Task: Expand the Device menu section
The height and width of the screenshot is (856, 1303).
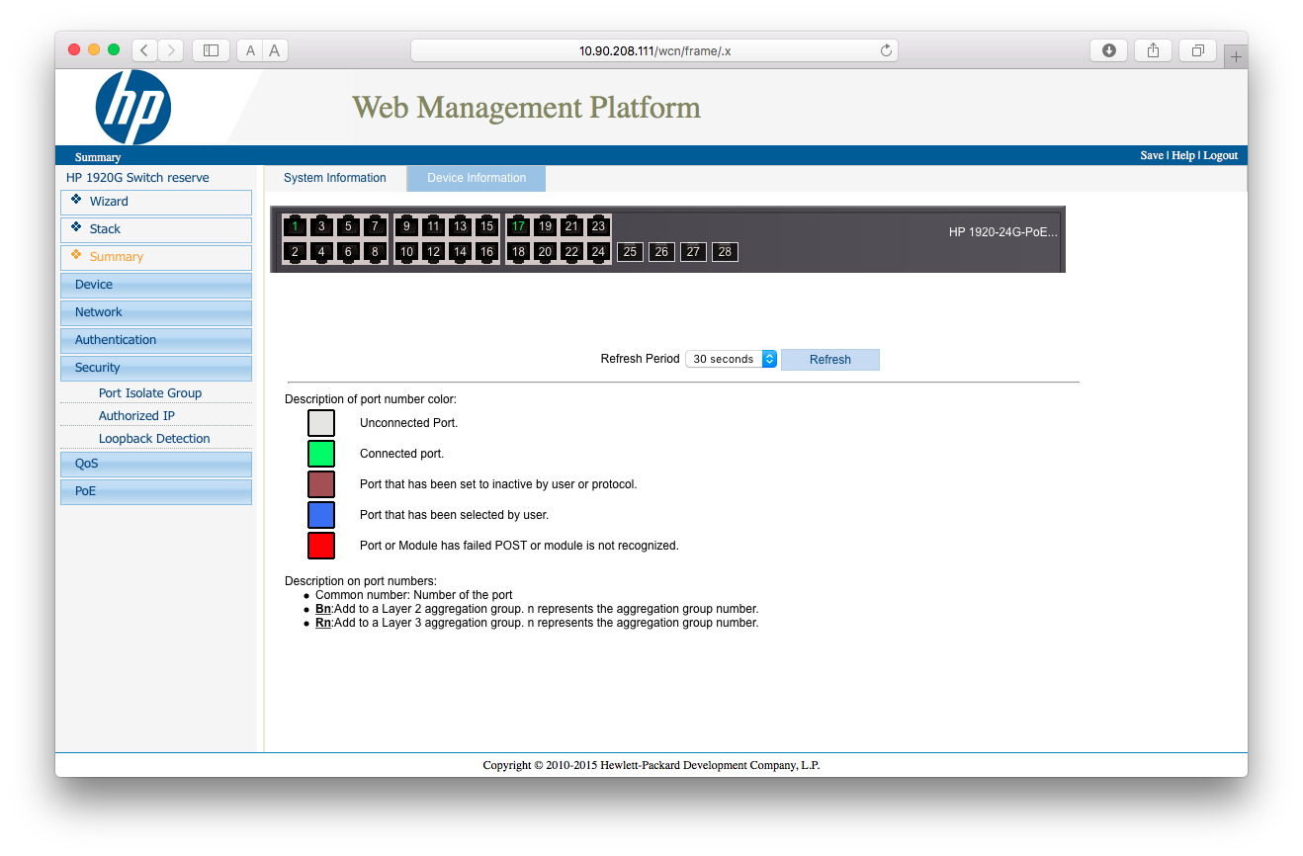Action: pos(156,285)
